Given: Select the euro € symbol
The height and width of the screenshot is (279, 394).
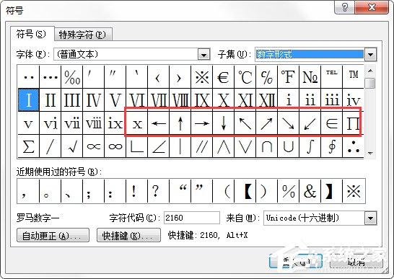Looking at the screenshot, I should pyautogui.click(x=224, y=76).
